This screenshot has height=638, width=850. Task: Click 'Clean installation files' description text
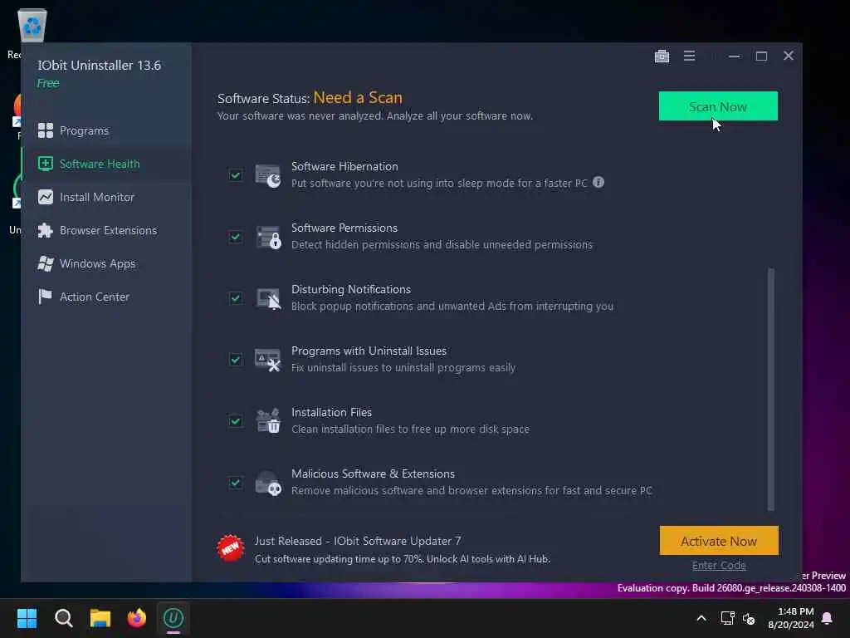pos(410,429)
